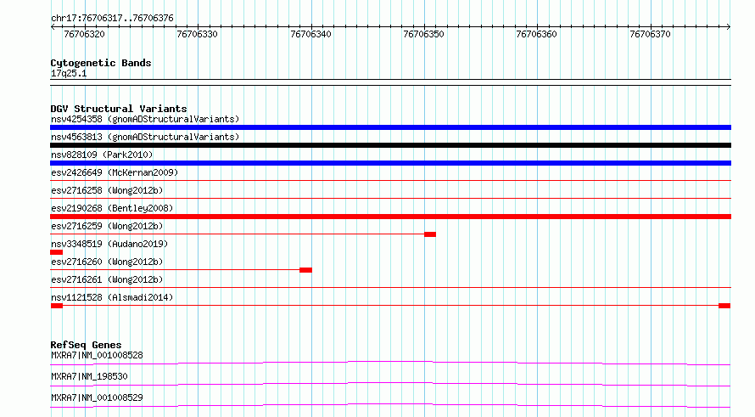Click the black bar for nsv4563813

[x=390, y=145]
